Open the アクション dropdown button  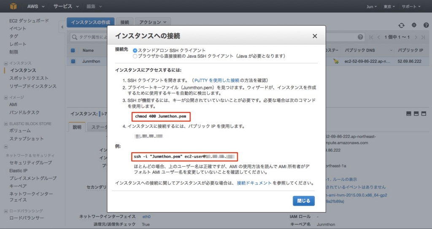tap(153, 22)
